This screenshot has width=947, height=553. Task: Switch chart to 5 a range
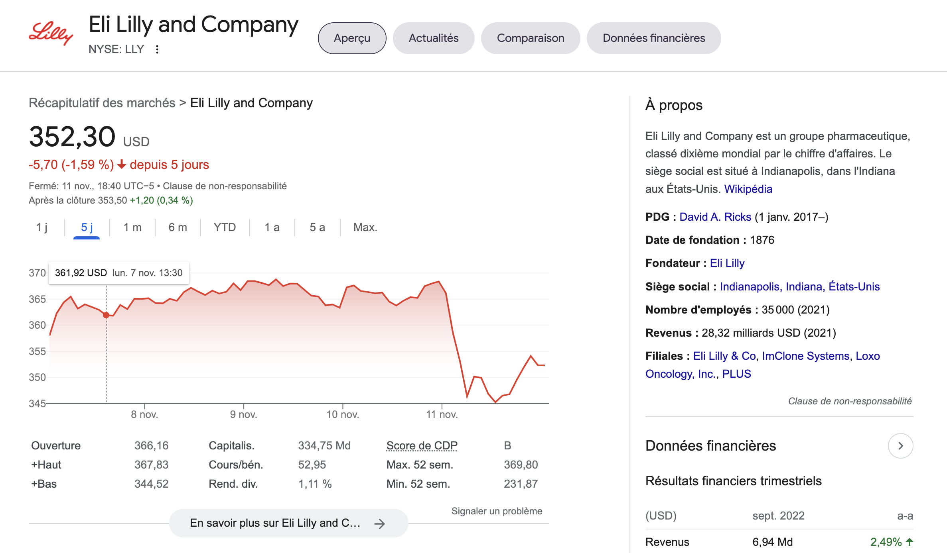[x=317, y=227]
